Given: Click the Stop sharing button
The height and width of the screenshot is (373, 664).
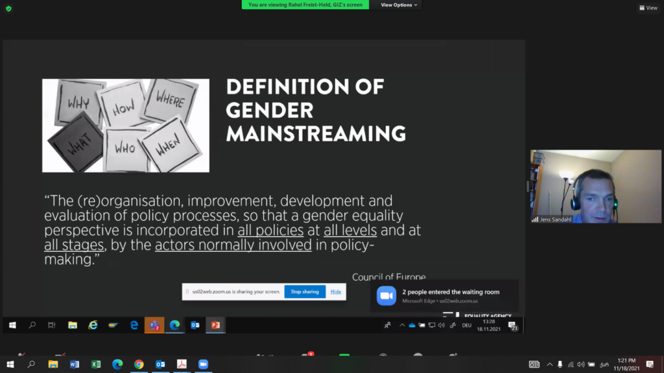Looking at the screenshot, I should coord(305,292).
